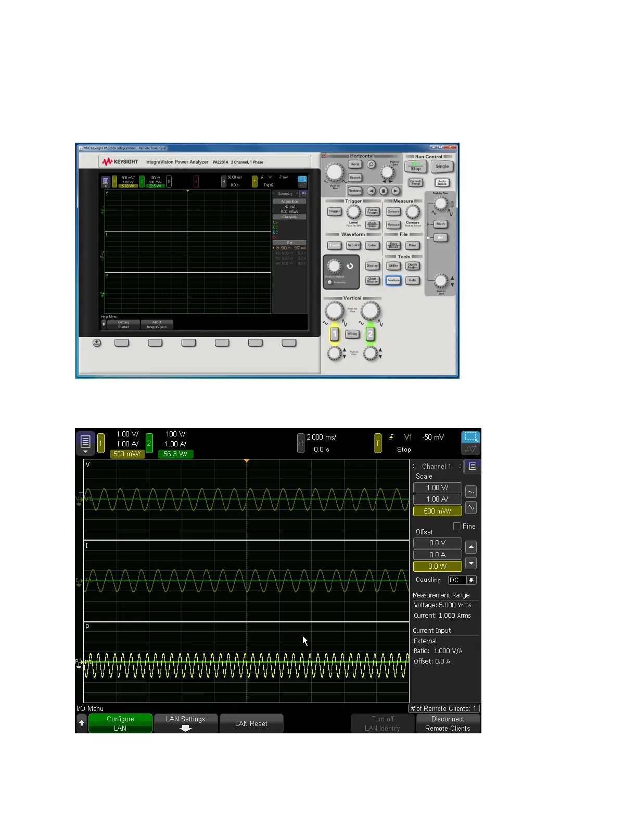Click the blue zoom box icon on lower screen
This screenshot has height=825, width=637.
(471, 437)
